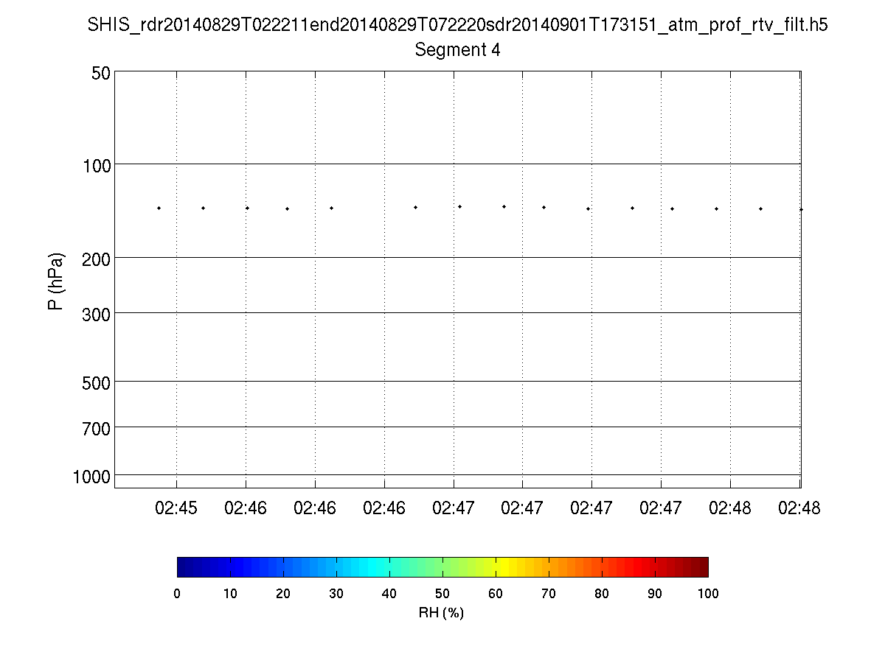Click the colorbar tick label 90
885x663 pixels.
click(x=655, y=594)
